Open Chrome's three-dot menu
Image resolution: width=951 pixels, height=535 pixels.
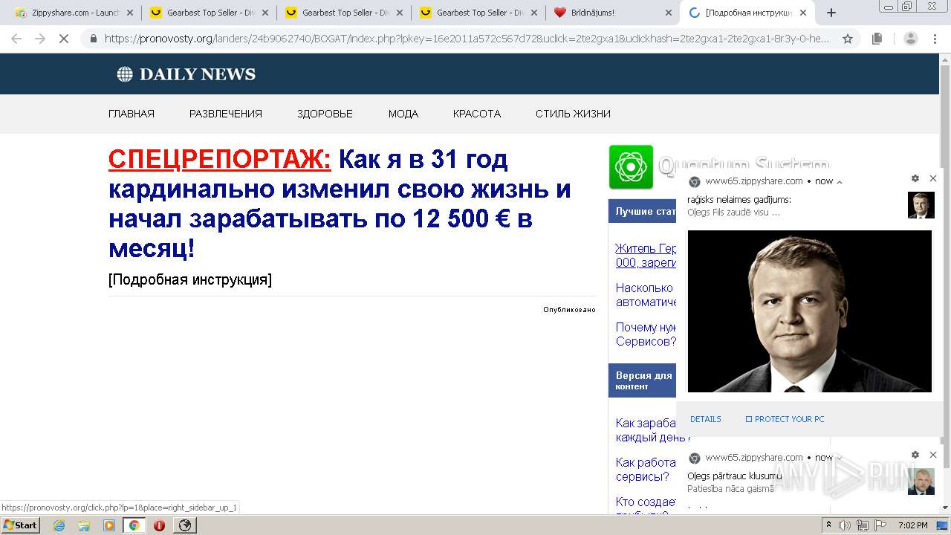tap(935, 39)
